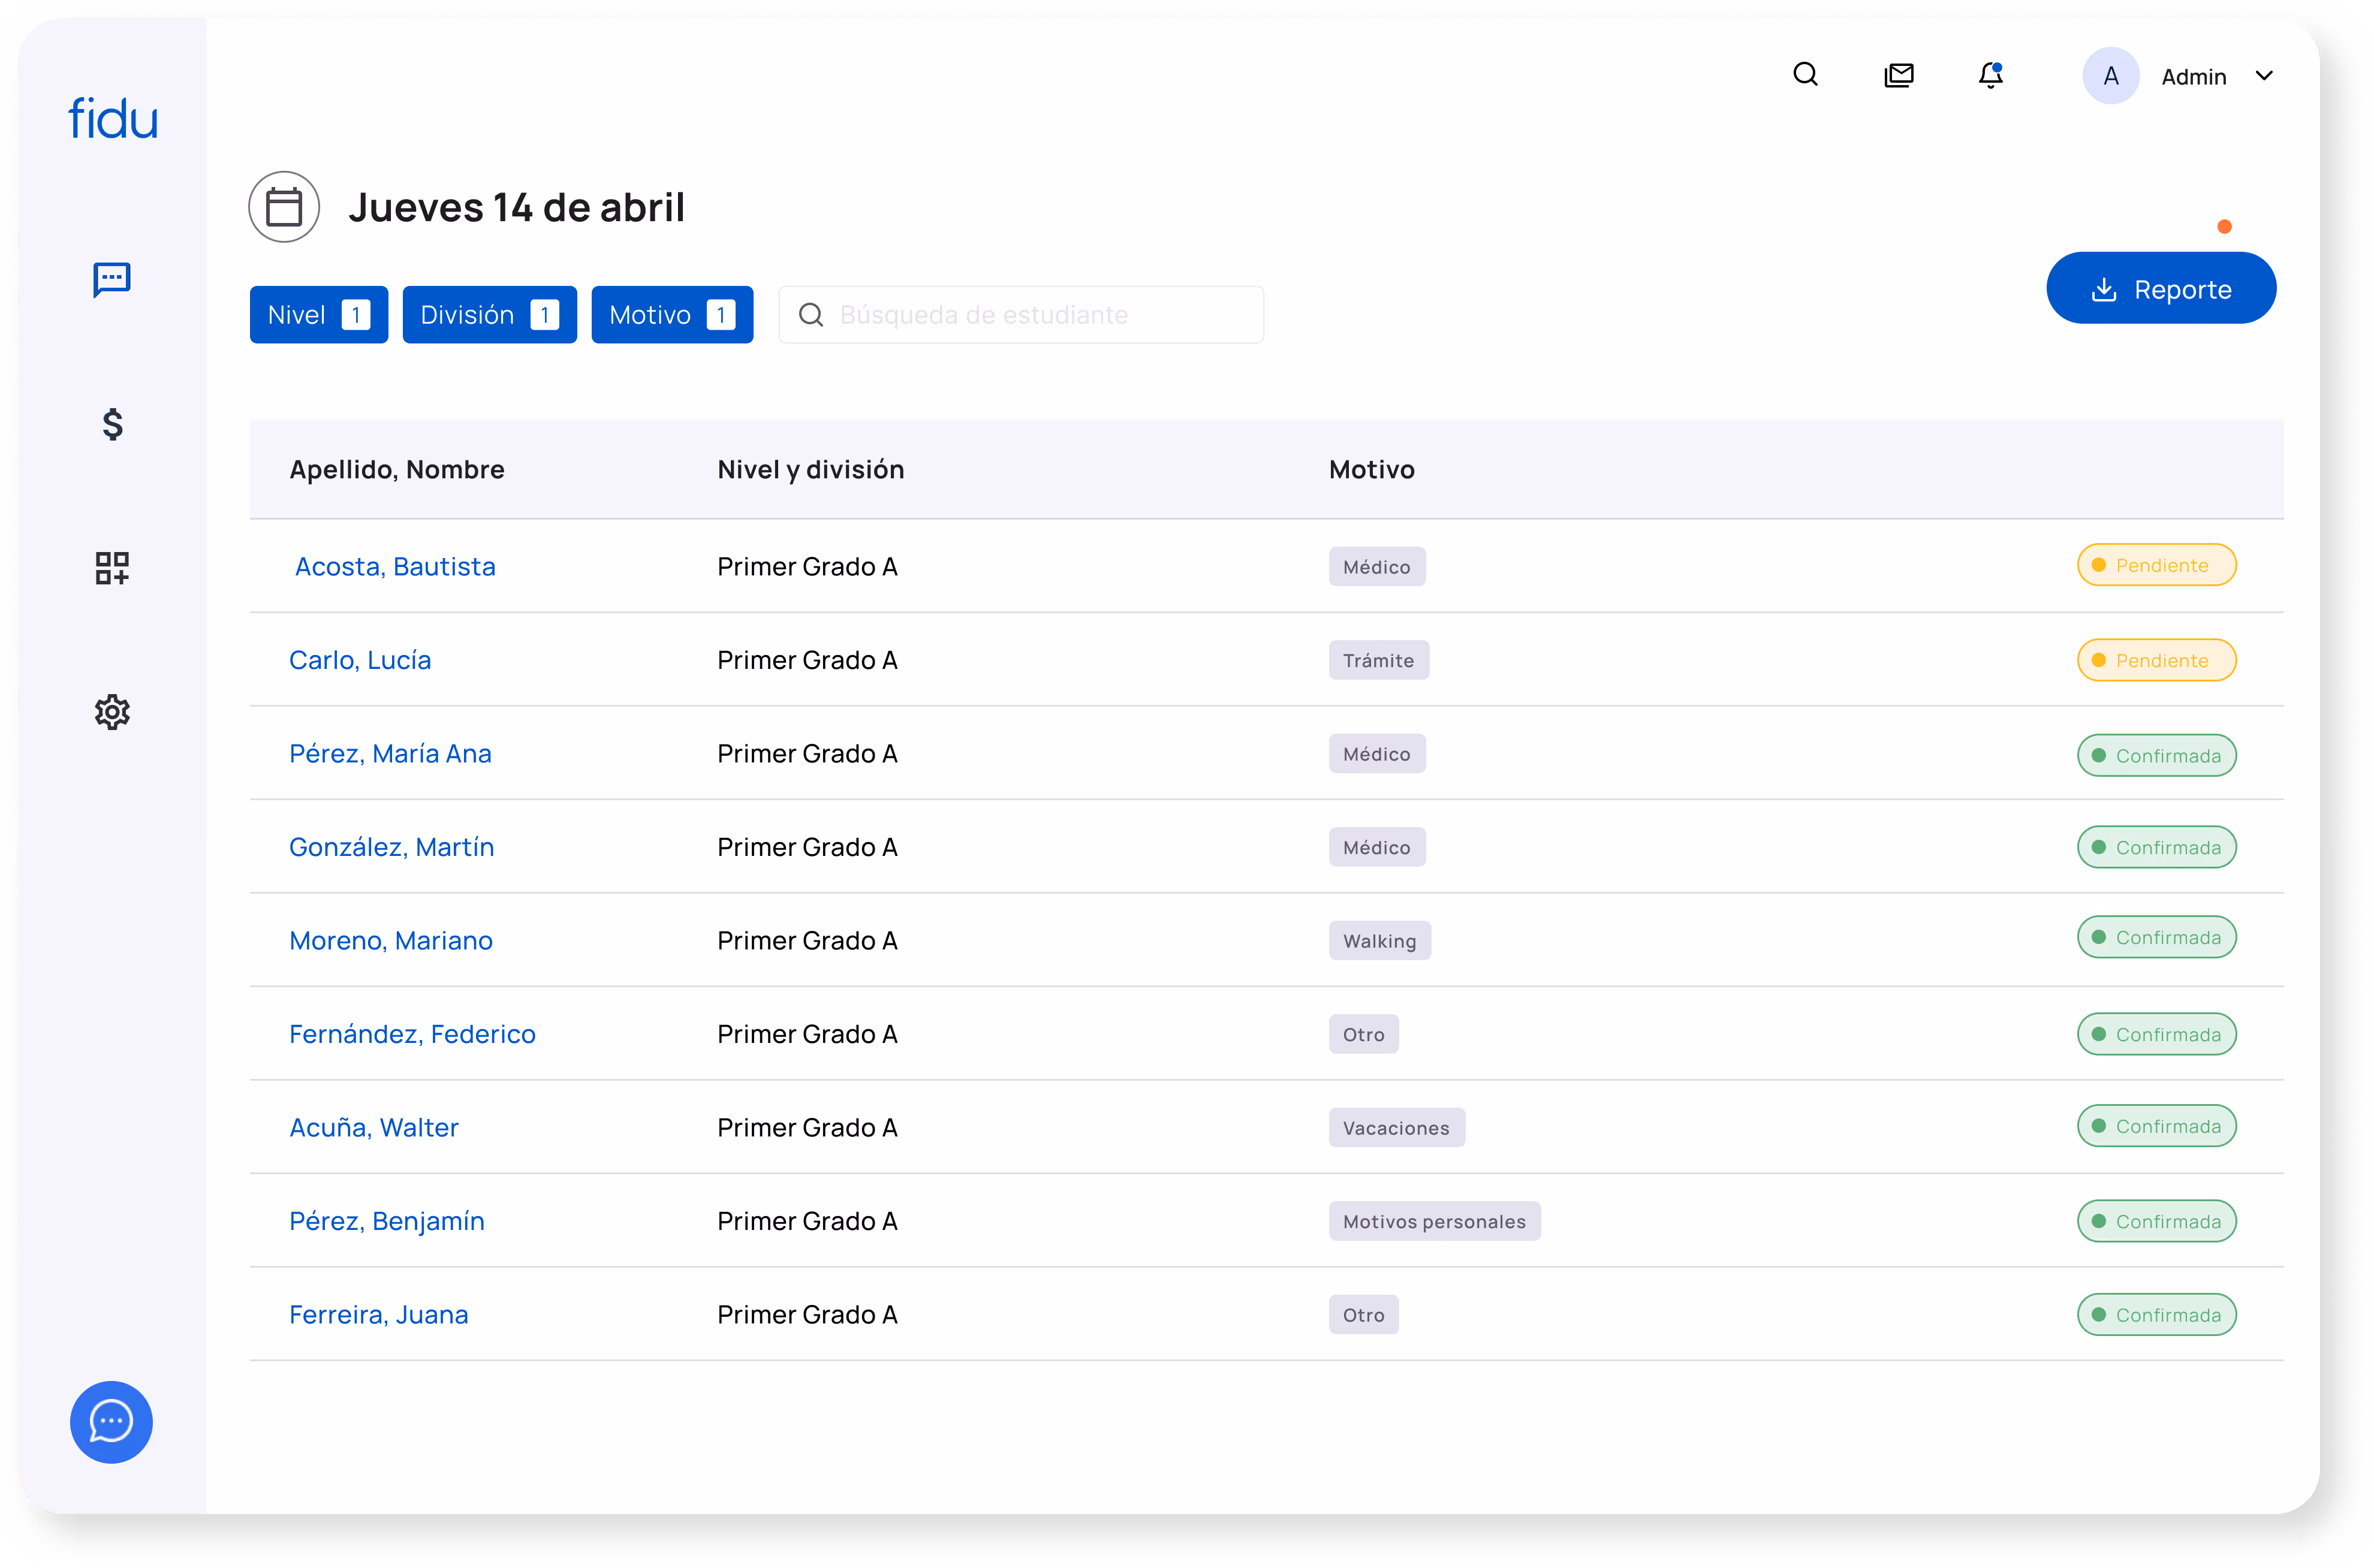Click the calendar date picker icon
The image size is (2374, 1568).
click(284, 207)
